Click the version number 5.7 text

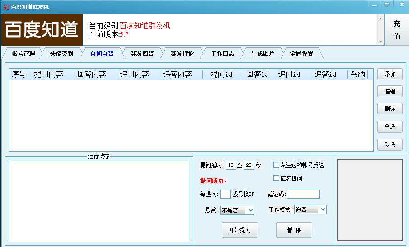click(x=124, y=34)
